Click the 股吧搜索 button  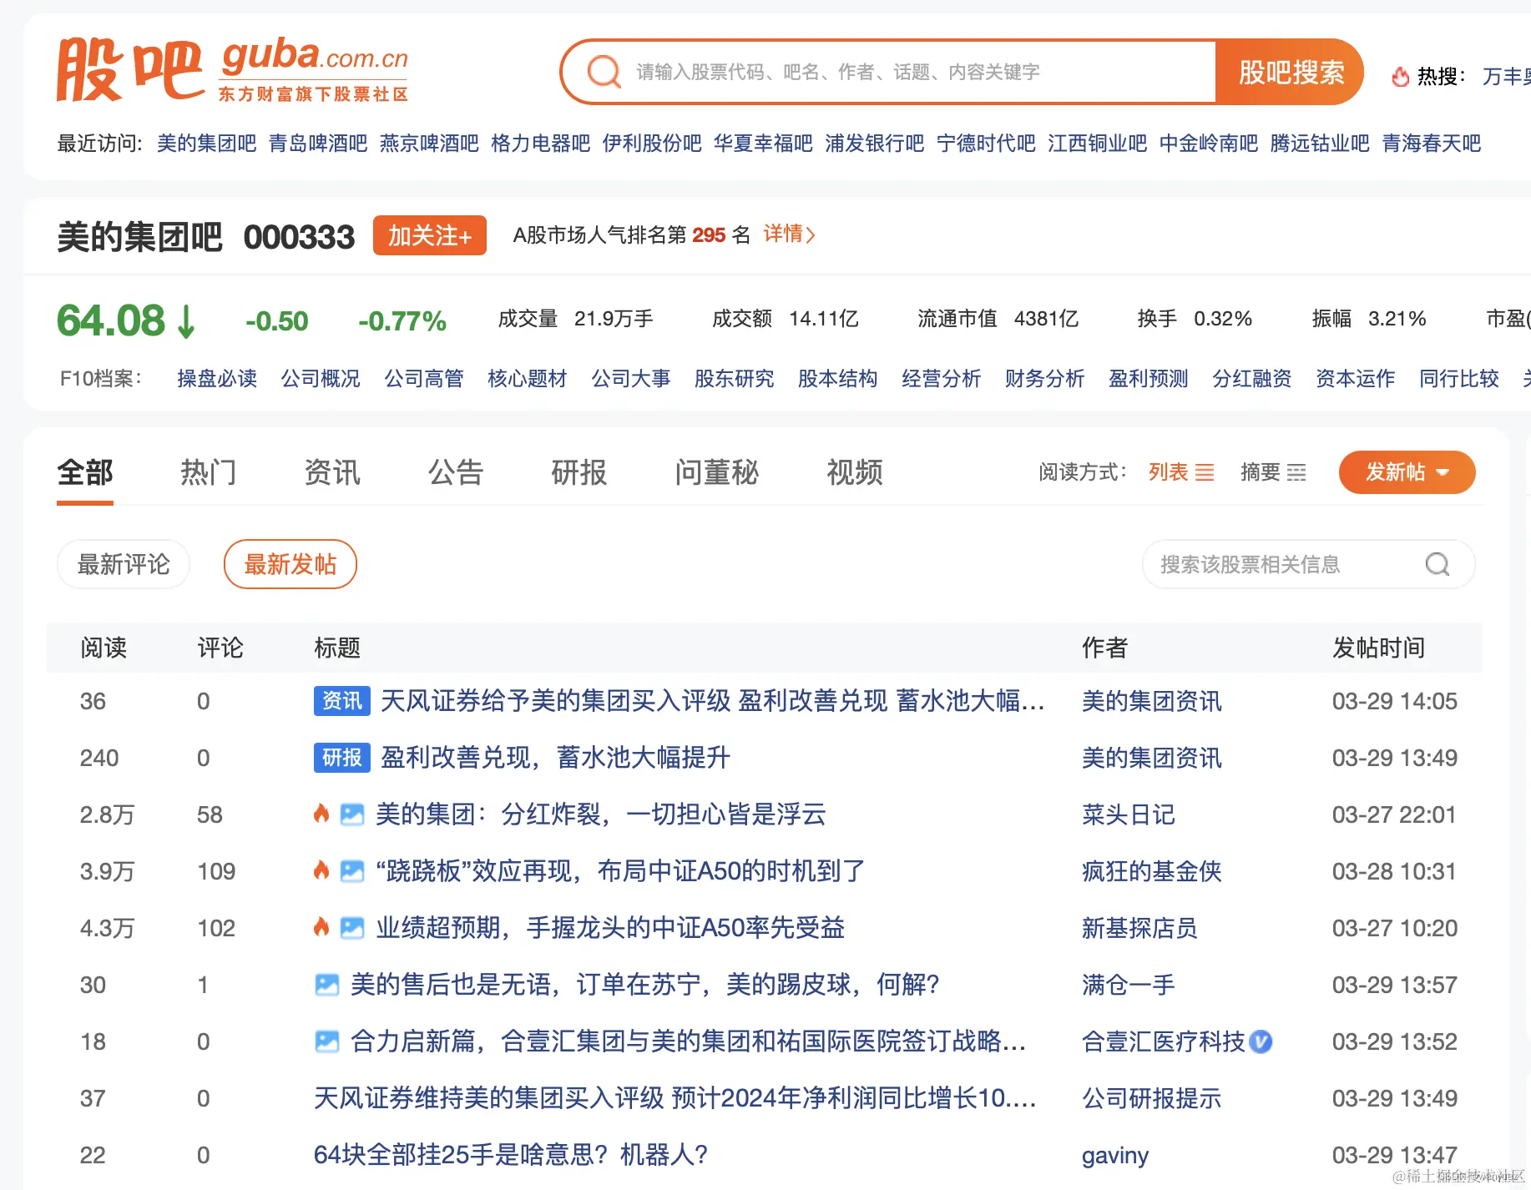pyautogui.click(x=1290, y=72)
